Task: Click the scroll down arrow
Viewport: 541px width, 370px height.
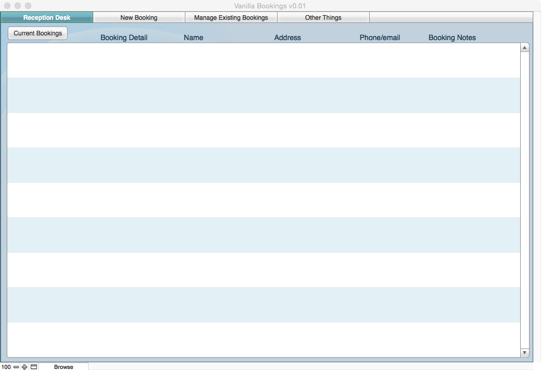Action: 525,353
